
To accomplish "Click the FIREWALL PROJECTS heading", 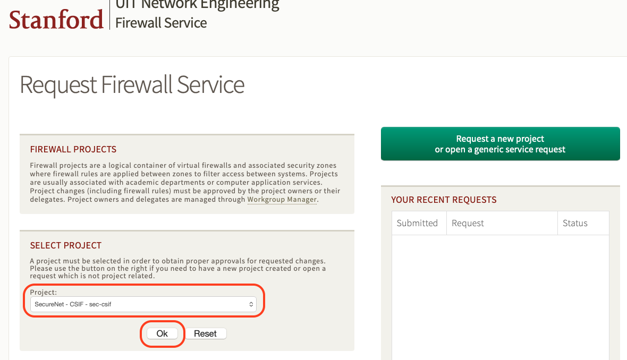I will [x=73, y=149].
